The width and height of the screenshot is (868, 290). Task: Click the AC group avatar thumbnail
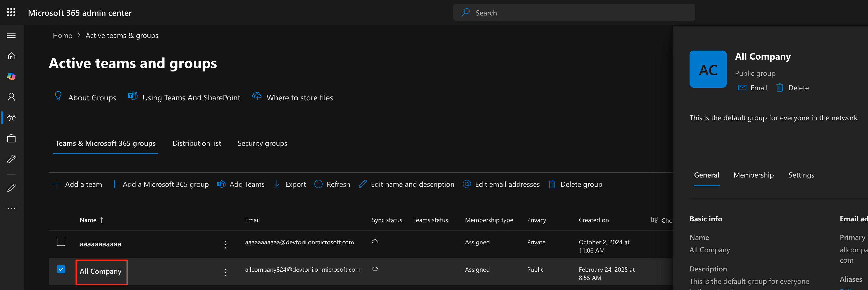point(708,69)
